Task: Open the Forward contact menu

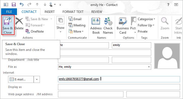Action: 35,25
